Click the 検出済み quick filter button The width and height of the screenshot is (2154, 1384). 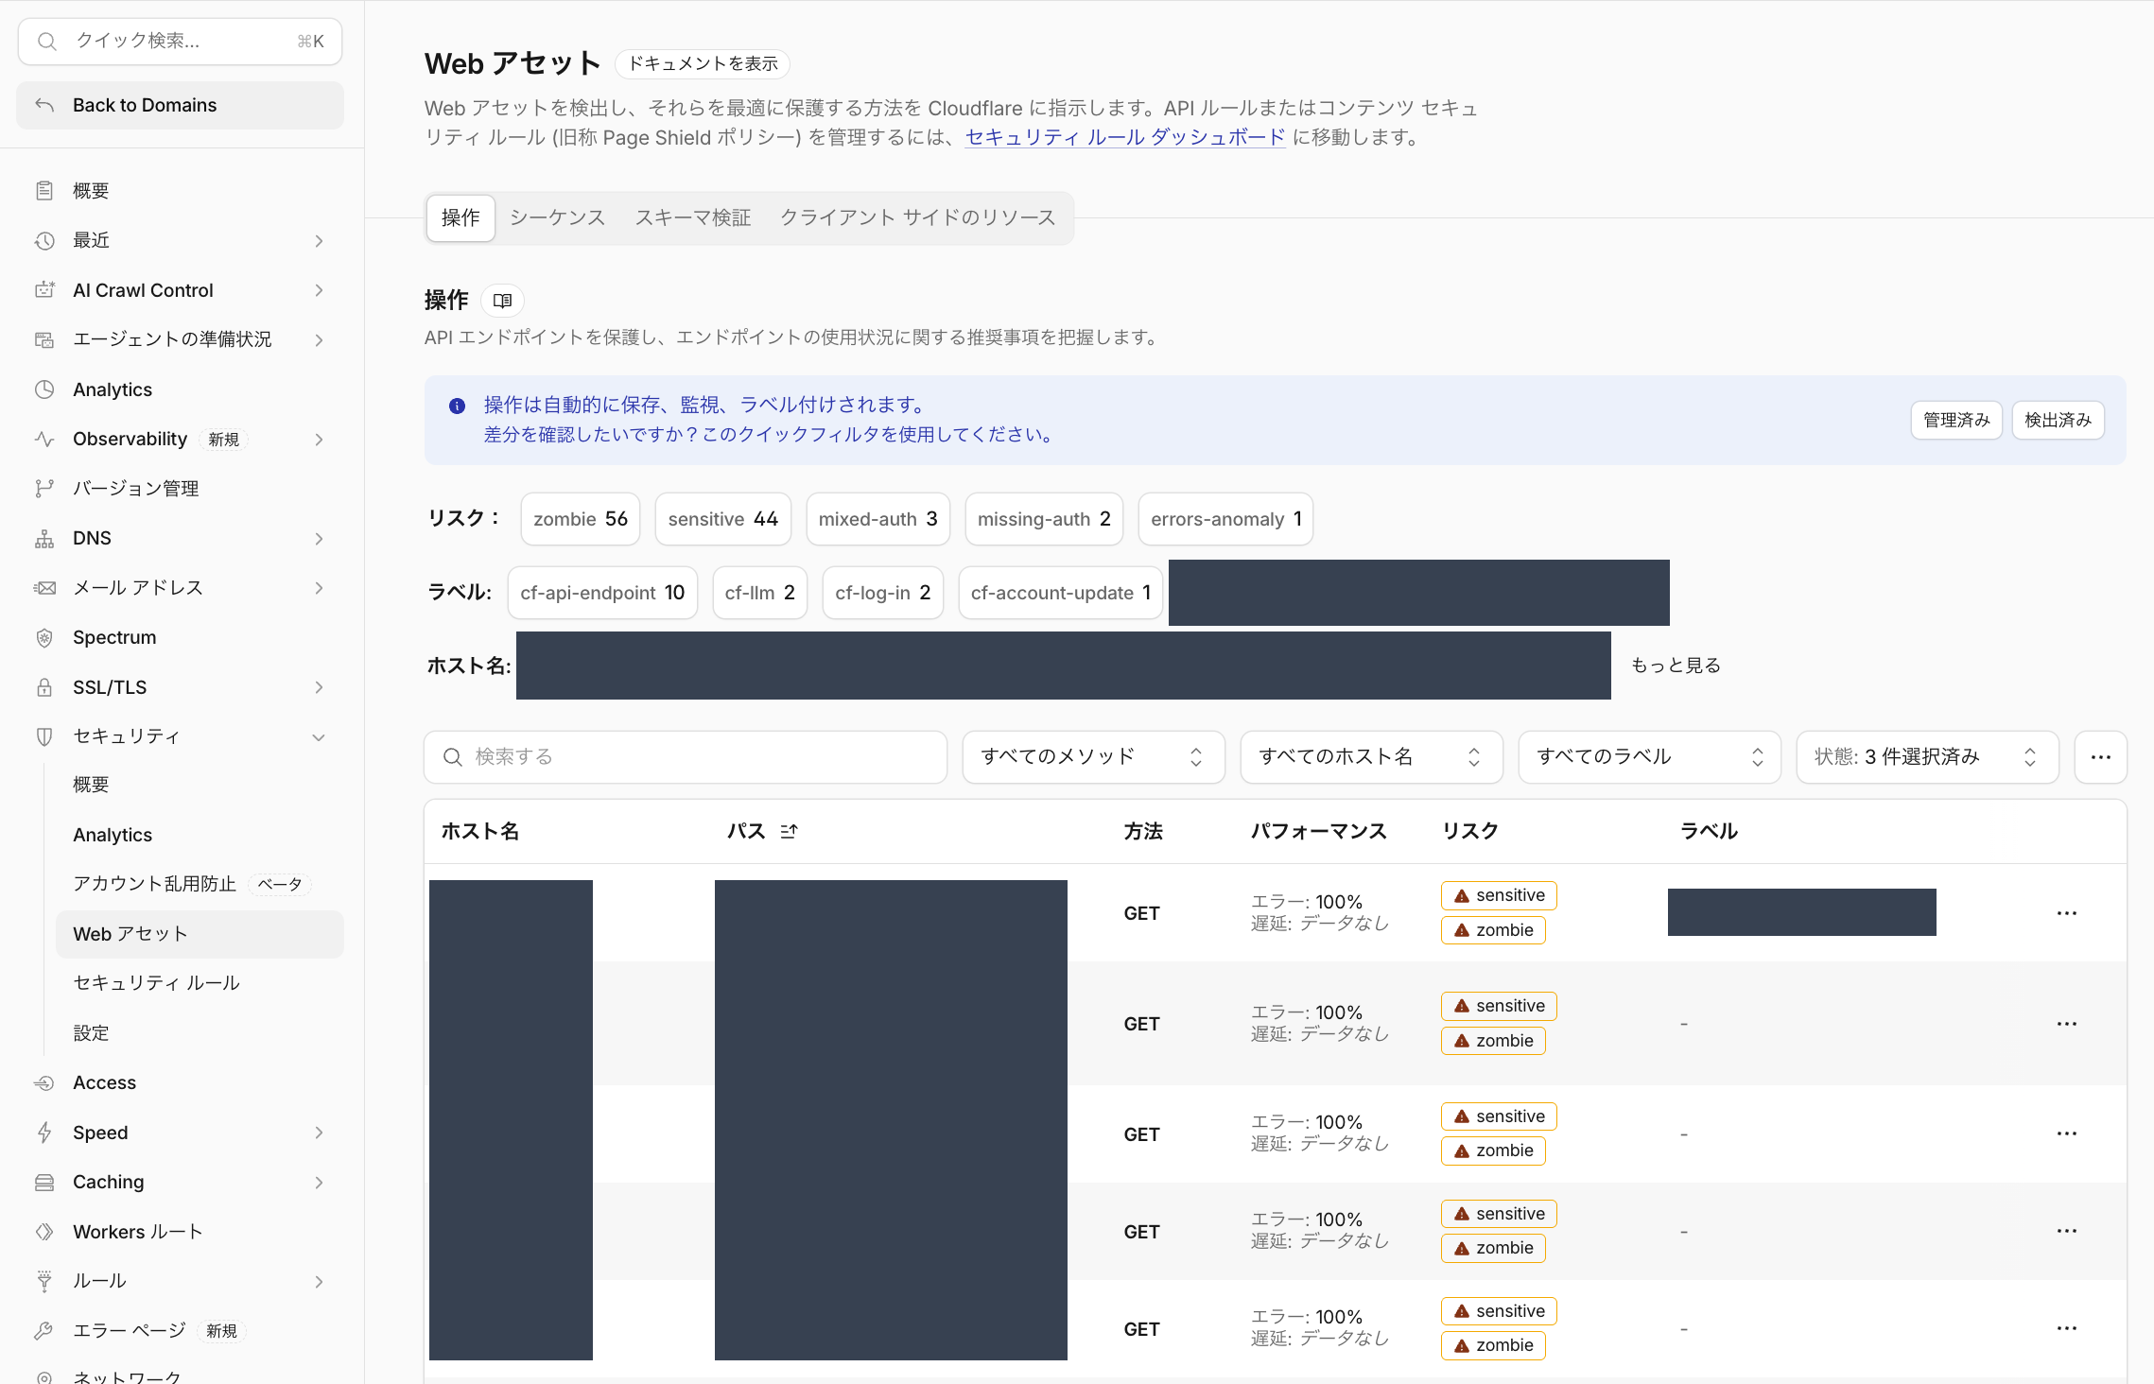click(x=2058, y=420)
